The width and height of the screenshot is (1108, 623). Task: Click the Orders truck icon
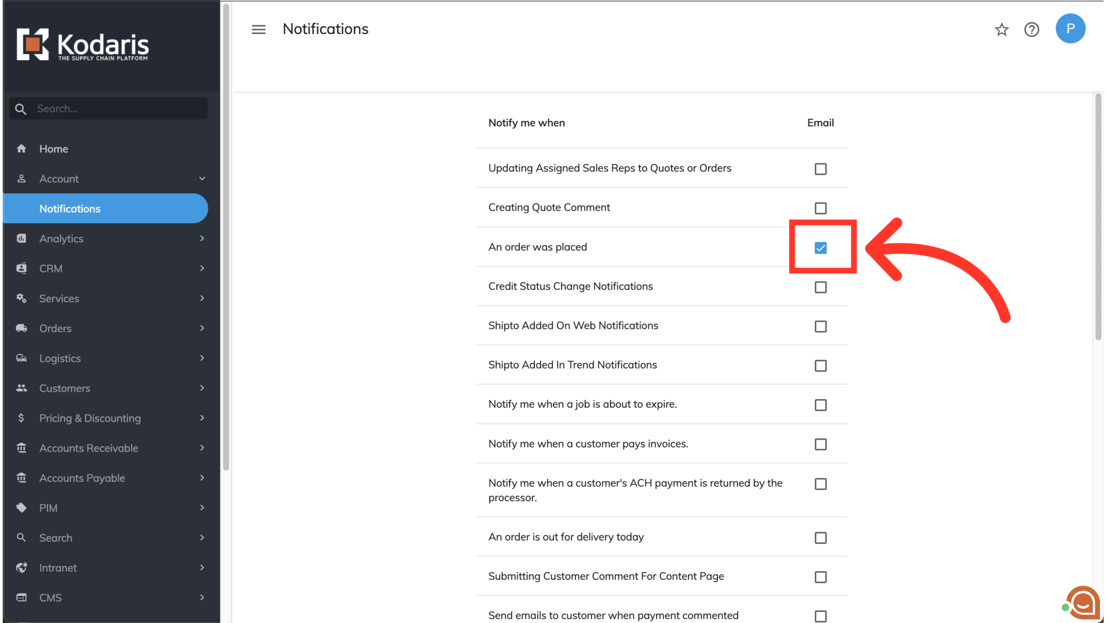[21, 328]
